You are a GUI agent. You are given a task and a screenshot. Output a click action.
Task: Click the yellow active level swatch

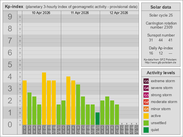click(146, 116)
